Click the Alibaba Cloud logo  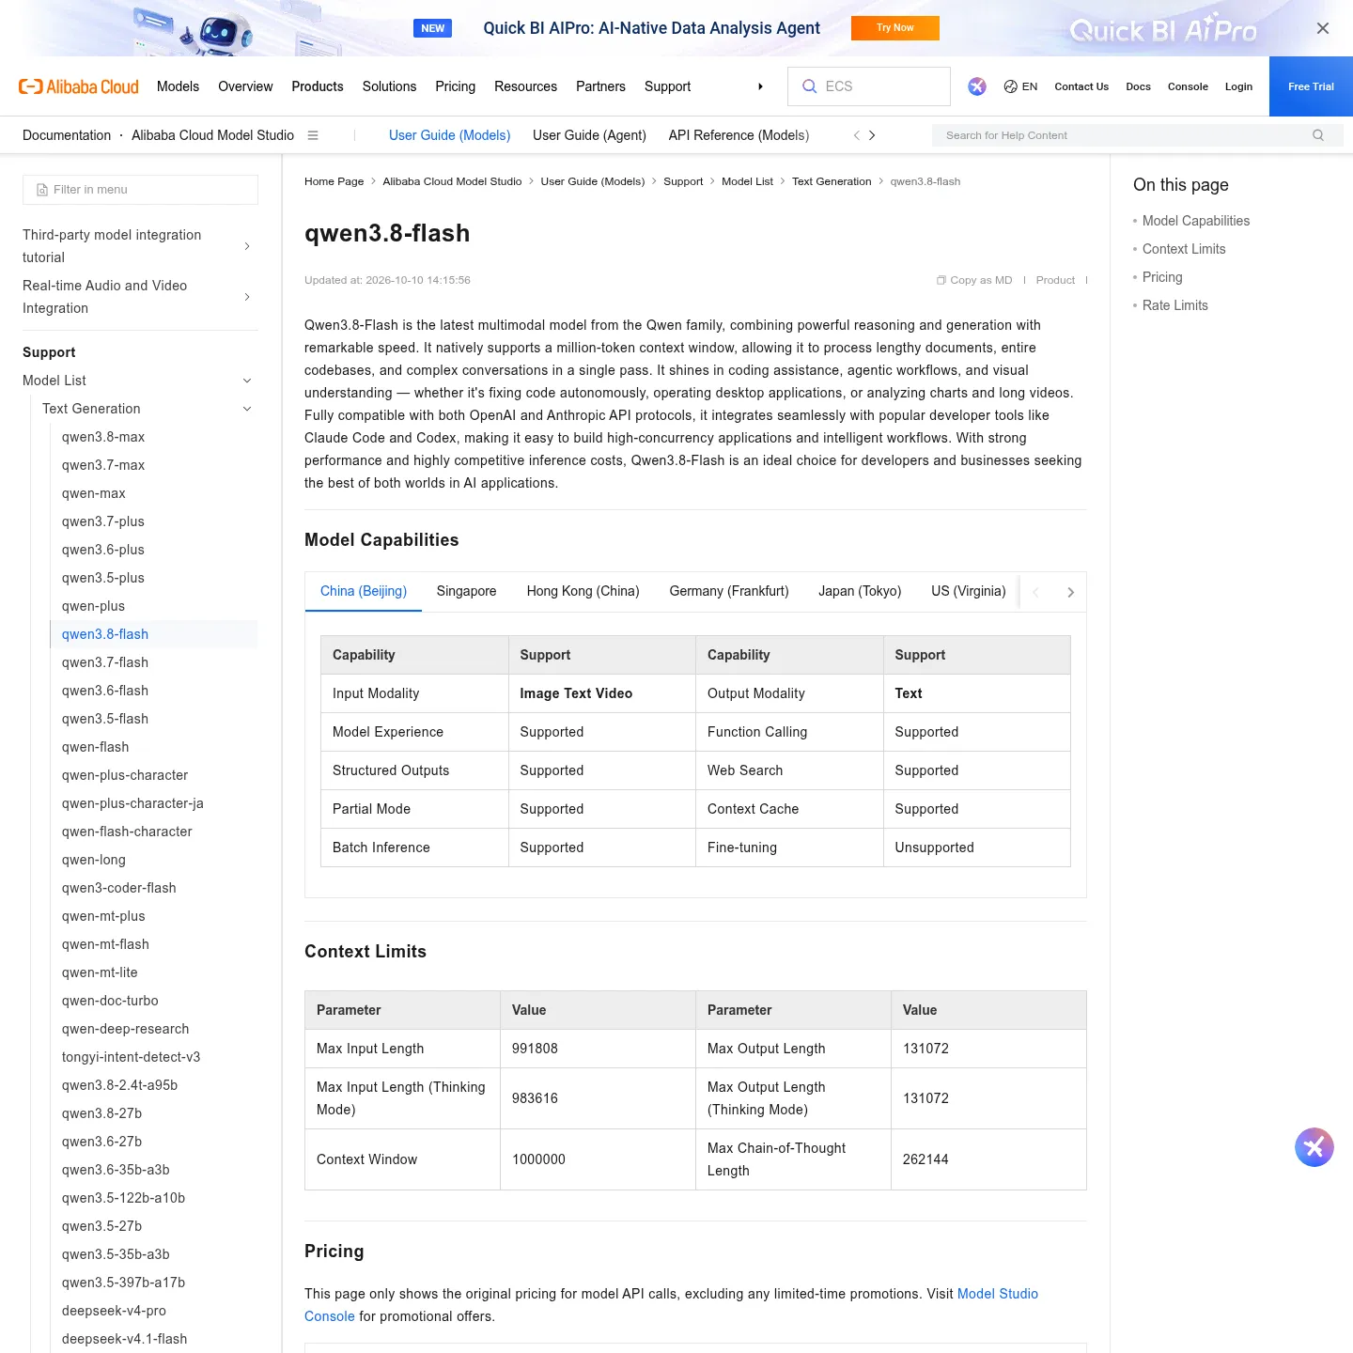[x=79, y=86]
